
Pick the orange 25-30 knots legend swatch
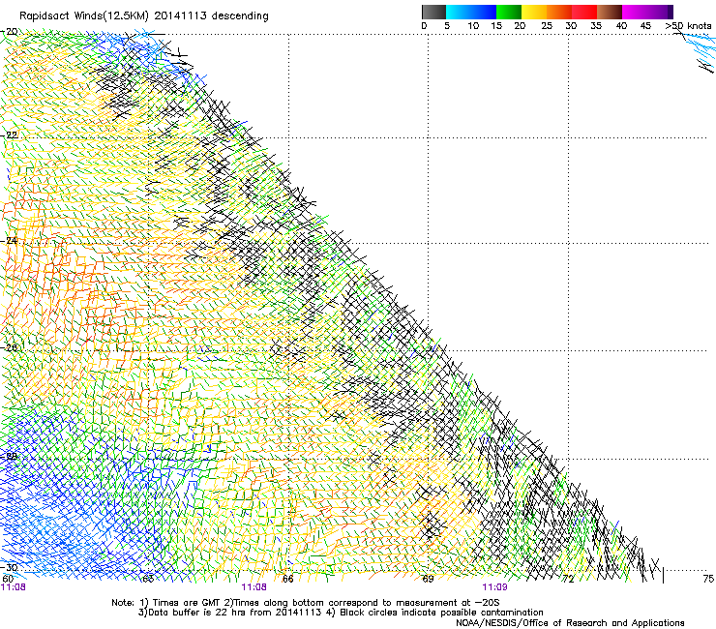point(559,12)
